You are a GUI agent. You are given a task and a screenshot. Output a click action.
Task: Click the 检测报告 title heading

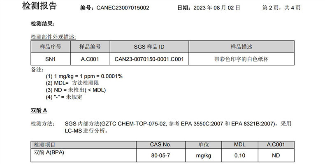click(x=39, y=6)
